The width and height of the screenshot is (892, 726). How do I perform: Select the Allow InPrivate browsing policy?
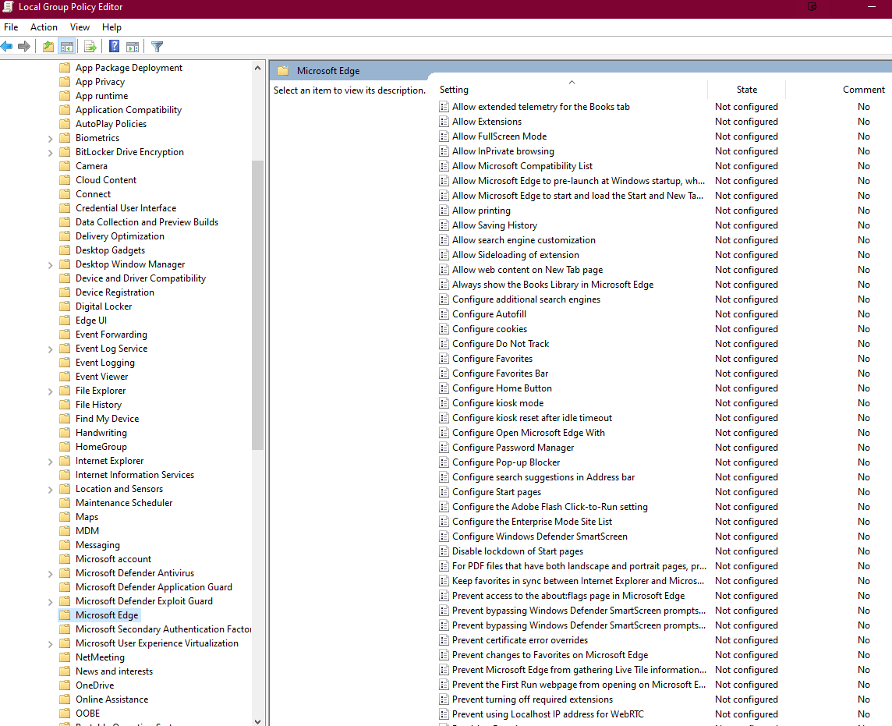click(x=503, y=151)
